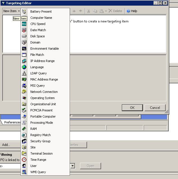Screen dimensions: 178x179
Task: Maximize the Targeting Editor window
Action: tap(160, 3)
